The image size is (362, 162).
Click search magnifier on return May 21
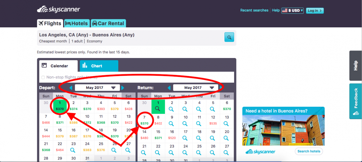[x=144, y=152]
